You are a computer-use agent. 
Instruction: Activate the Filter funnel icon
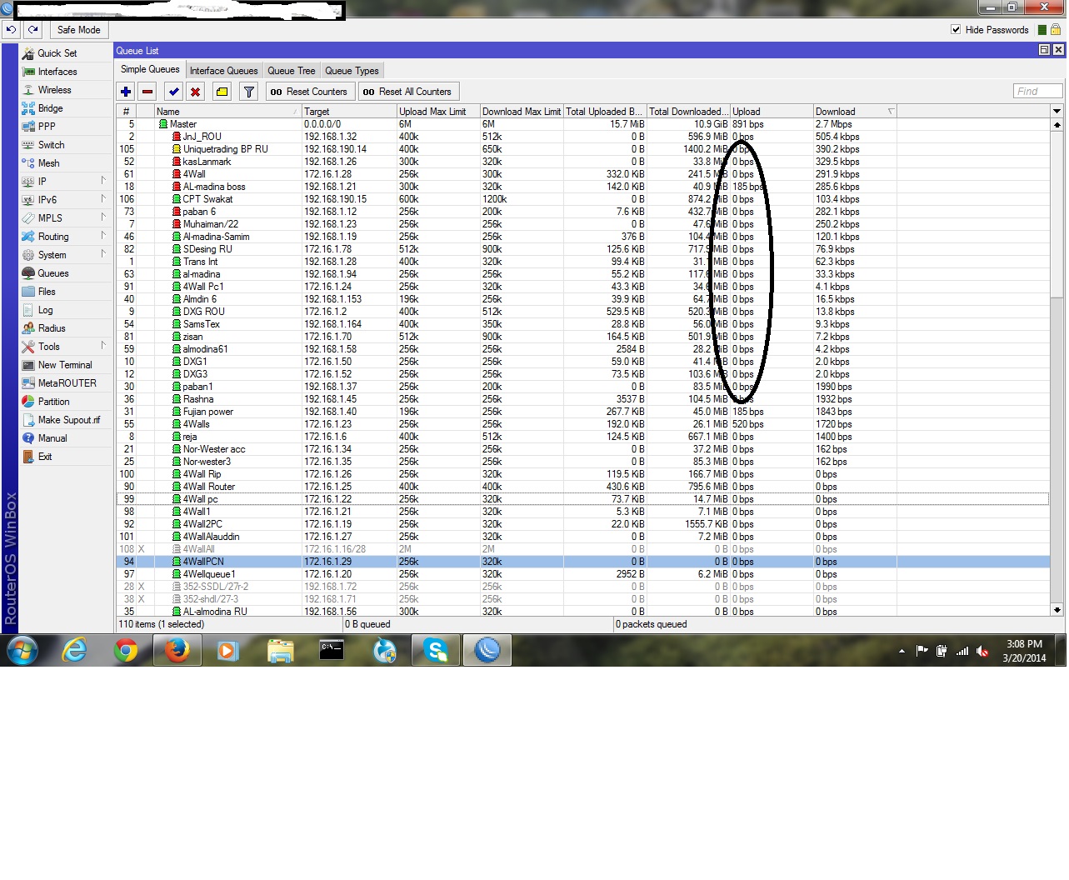pos(248,91)
